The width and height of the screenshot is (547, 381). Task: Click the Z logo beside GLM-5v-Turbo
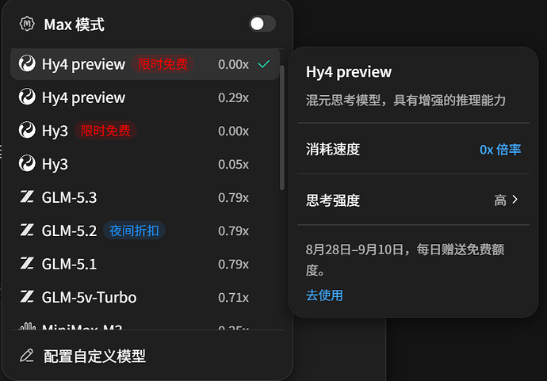[27, 297]
